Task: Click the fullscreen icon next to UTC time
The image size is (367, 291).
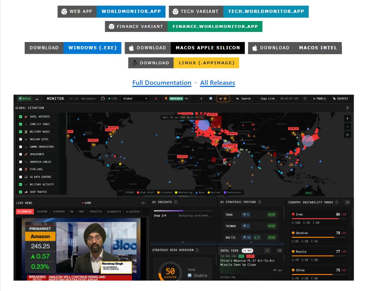Action: [305, 99]
